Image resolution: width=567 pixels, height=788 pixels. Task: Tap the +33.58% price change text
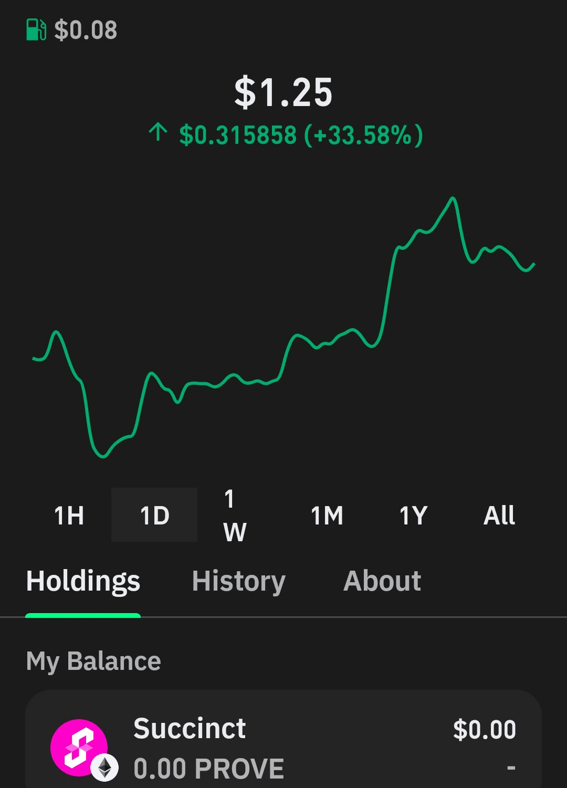[363, 135]
